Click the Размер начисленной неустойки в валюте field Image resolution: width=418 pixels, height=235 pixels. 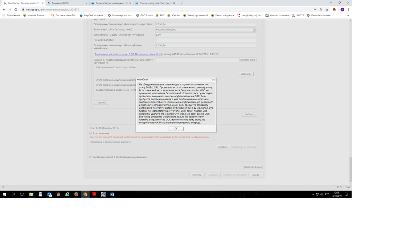click(206, 24)
